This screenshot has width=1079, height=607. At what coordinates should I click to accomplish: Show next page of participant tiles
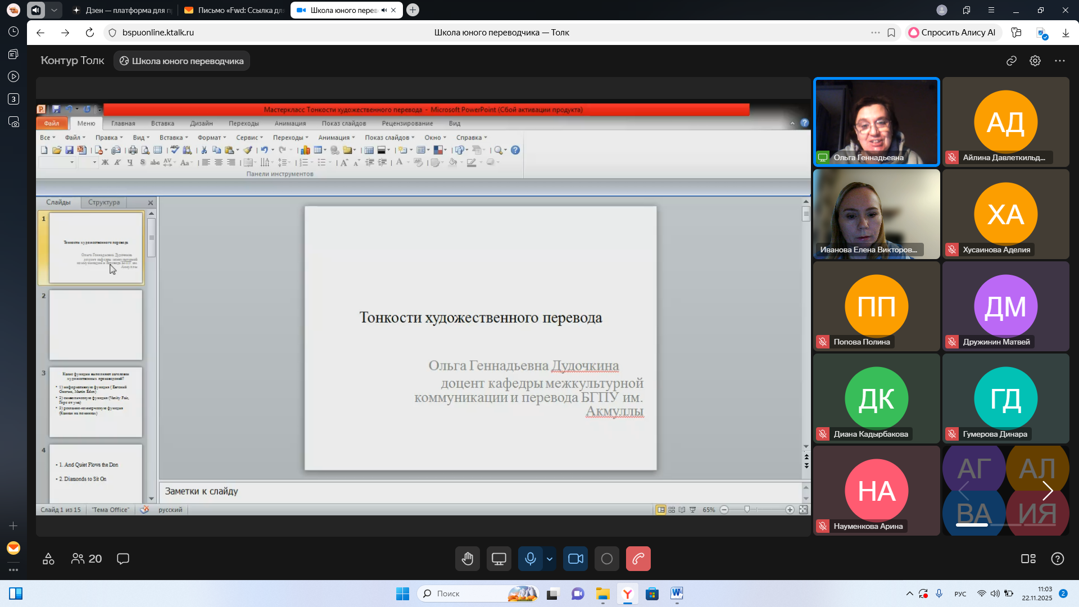pos(1048,491)
